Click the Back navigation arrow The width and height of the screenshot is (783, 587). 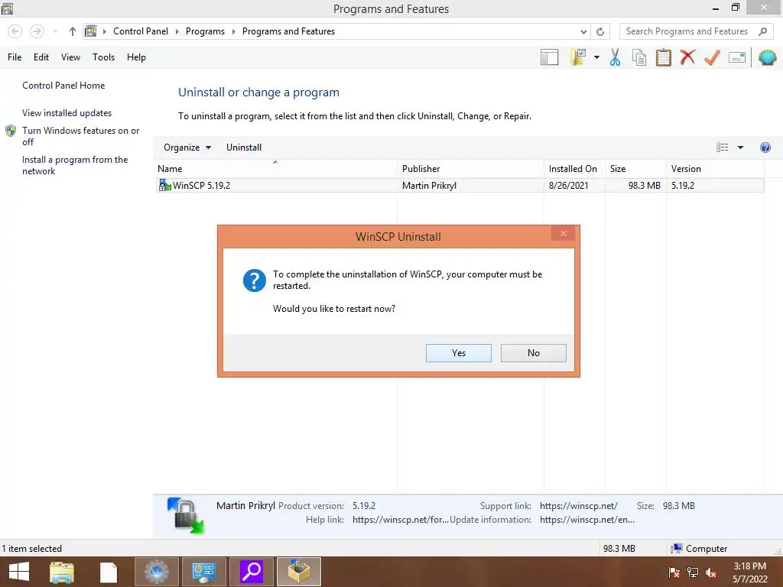coord(15,31)
